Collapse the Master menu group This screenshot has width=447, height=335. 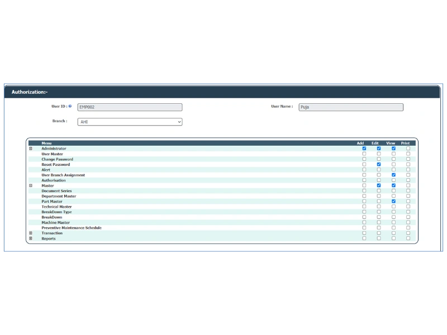coord(31,186)
